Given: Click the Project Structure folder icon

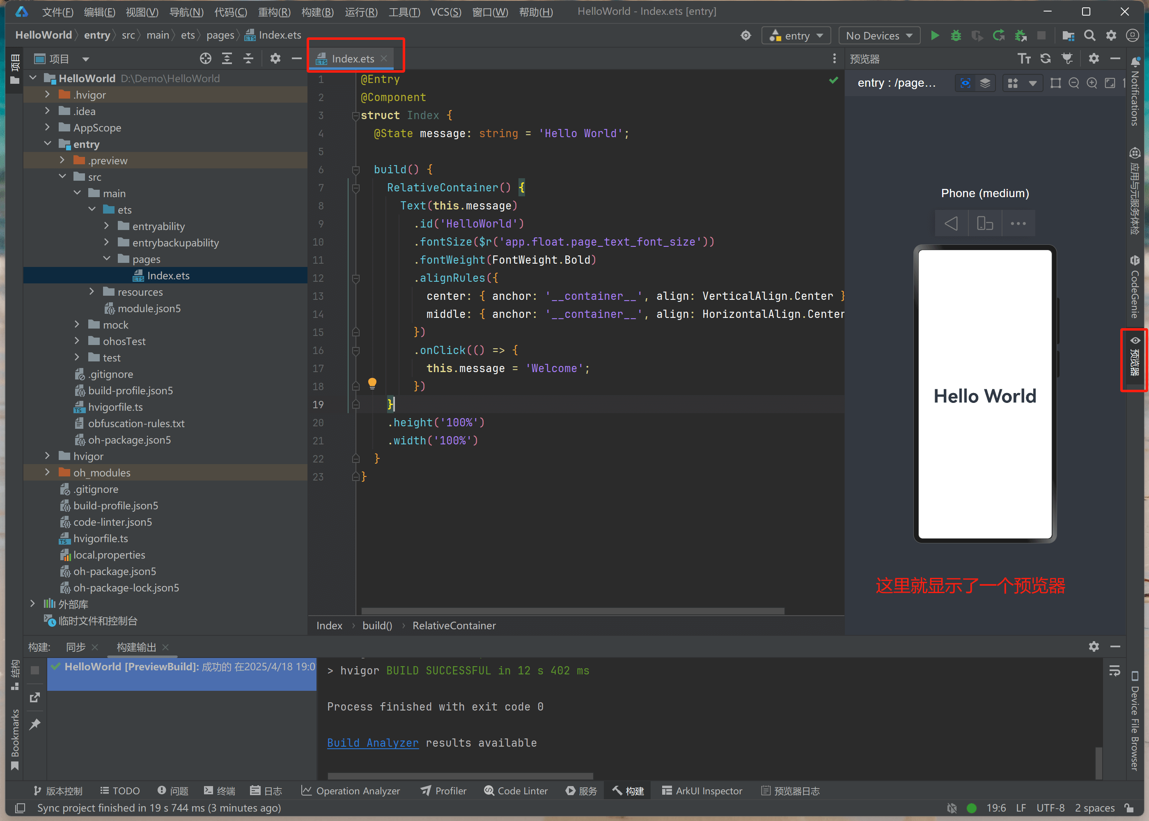Looking at the screenshot, I should [x=1068, y=35].
